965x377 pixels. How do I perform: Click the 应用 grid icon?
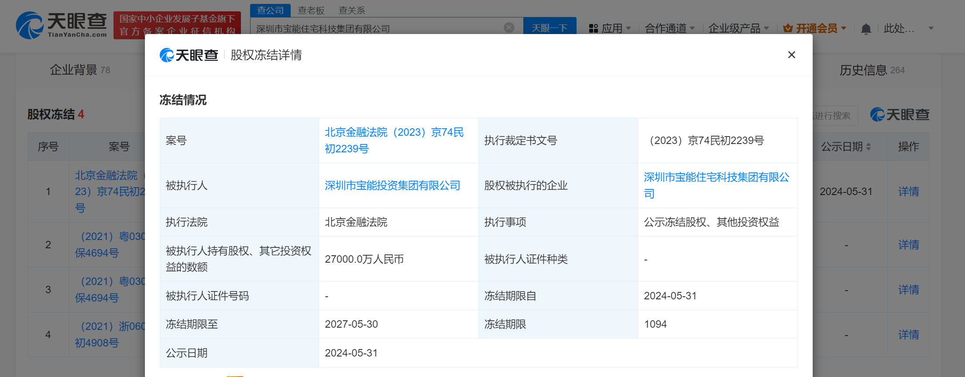593,28
